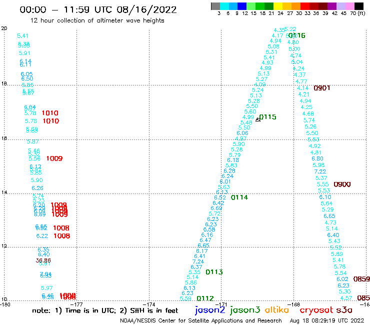
Task: Pick the yellow swatch in the legend
Action: pyautogui.click(x=278, y=6)
